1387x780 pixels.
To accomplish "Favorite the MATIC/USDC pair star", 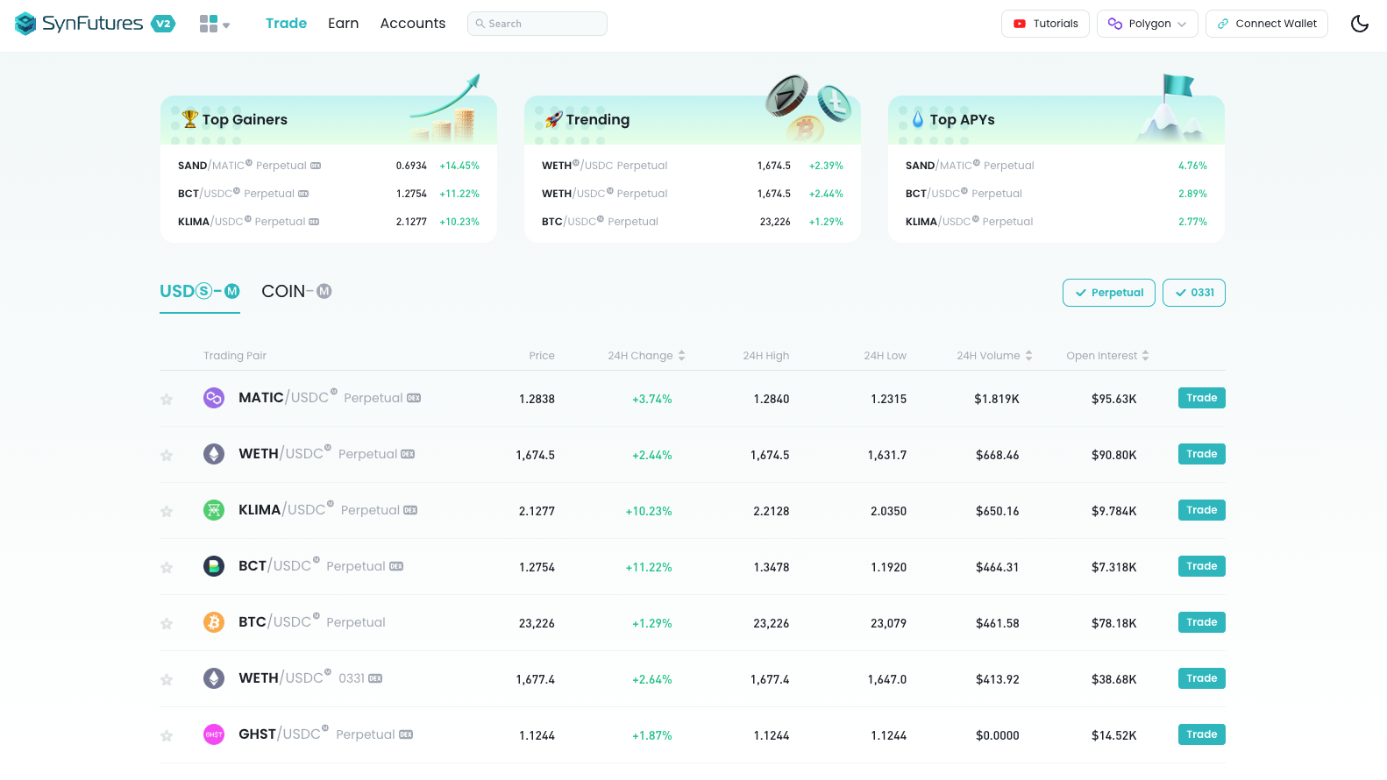I will (x=167, y=400).
